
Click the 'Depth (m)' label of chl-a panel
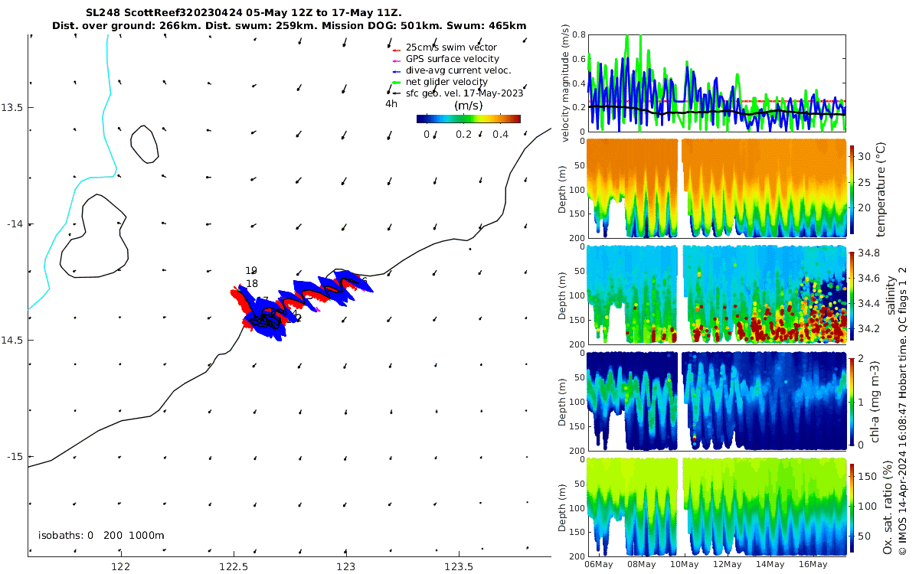(564, 401)
